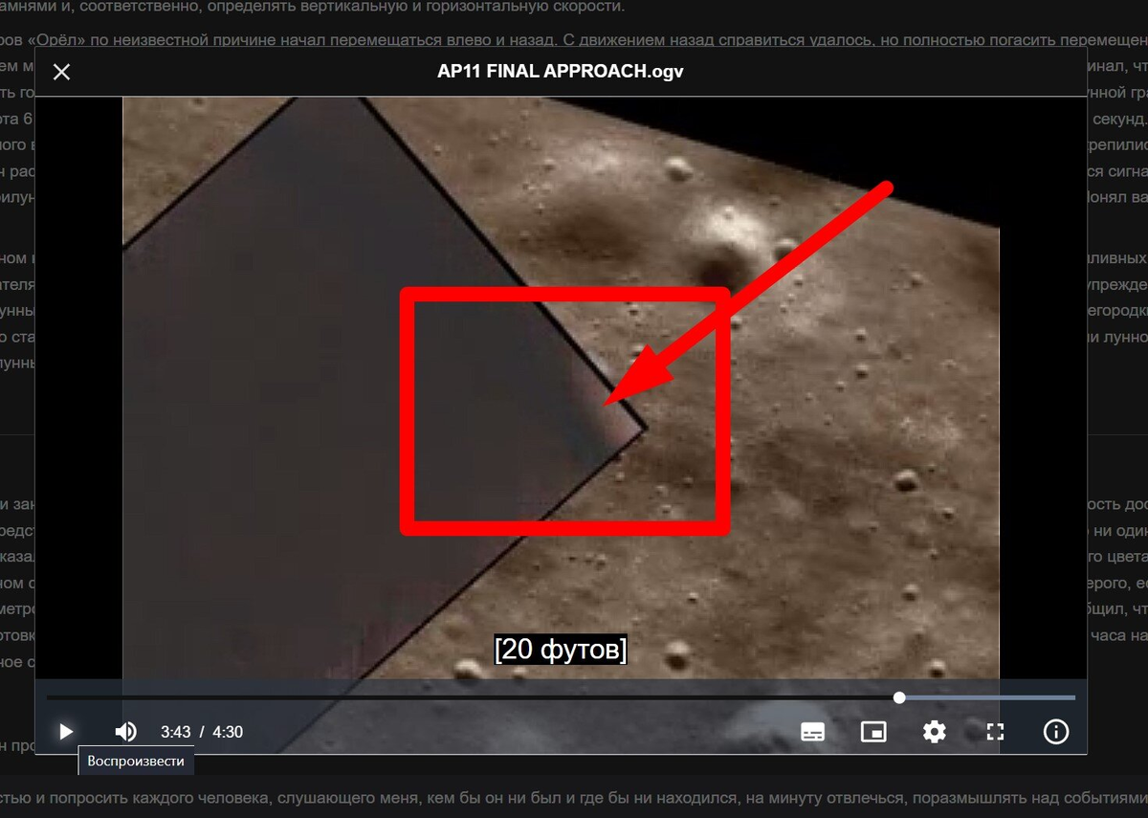Close the media viewer overlay
Image resolution: width=1148 pixels, height=818 pixels.
tap(61, 72)
